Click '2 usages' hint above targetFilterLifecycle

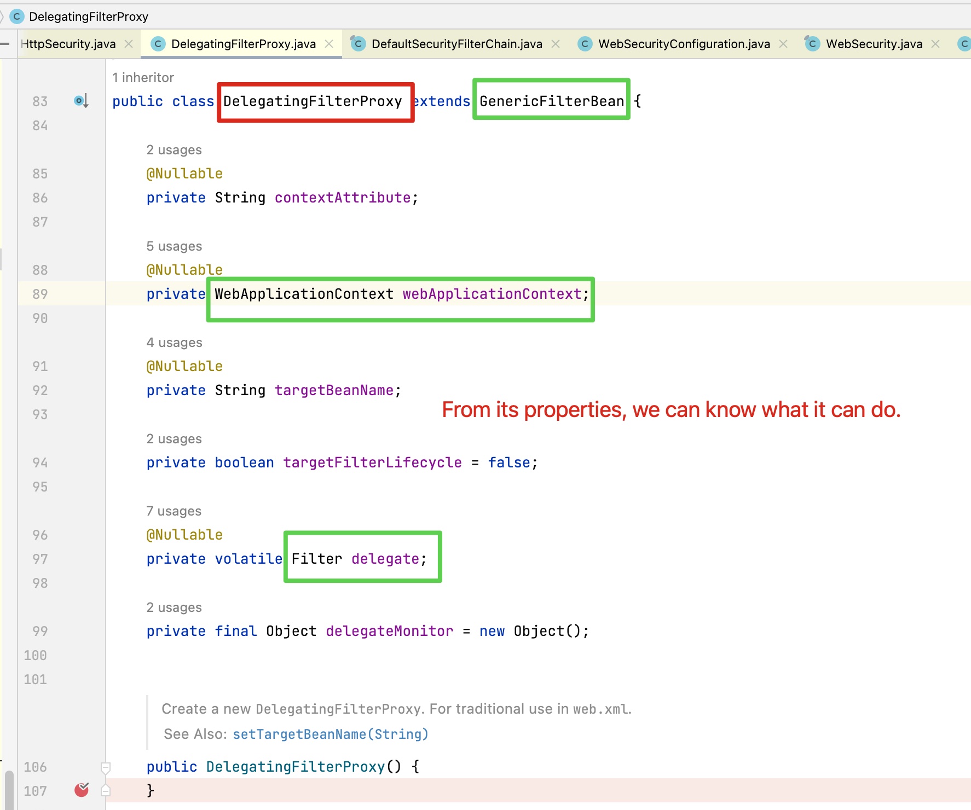click(174, 438)
